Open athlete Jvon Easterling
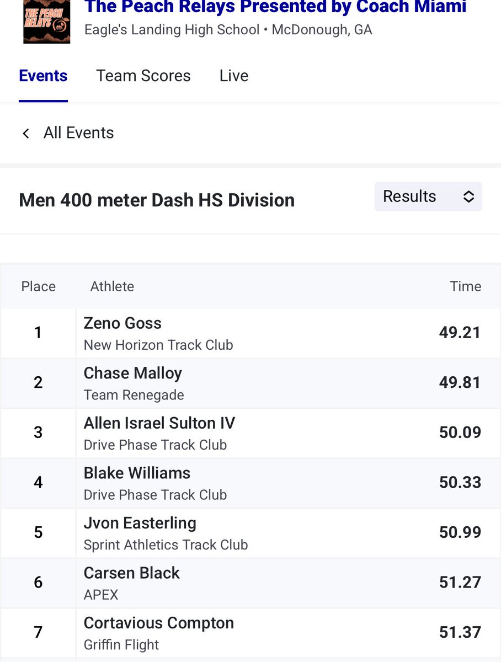The image size is (501, 662). [x=140, y=523]
